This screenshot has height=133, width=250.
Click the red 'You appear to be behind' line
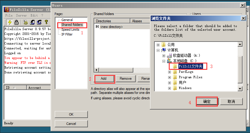pyautogui.click(x=27, y=58)
